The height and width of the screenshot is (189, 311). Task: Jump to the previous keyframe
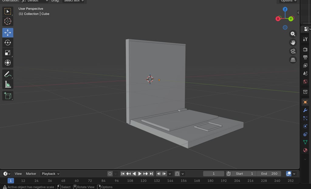128,174
